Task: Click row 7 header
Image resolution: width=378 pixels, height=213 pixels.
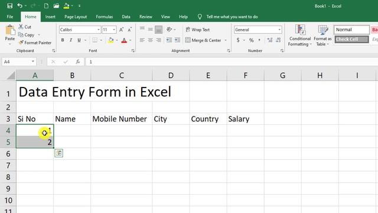Action: [x=8, y=166]
